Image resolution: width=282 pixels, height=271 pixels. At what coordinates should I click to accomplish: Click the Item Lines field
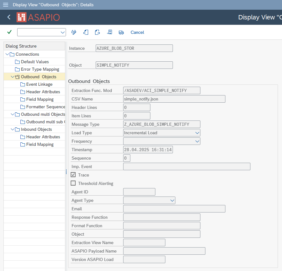[x=137, y=116]
